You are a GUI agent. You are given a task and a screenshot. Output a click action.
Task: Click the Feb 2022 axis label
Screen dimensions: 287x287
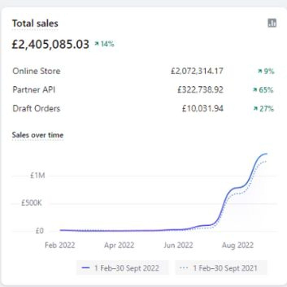[x=60, y=245]
